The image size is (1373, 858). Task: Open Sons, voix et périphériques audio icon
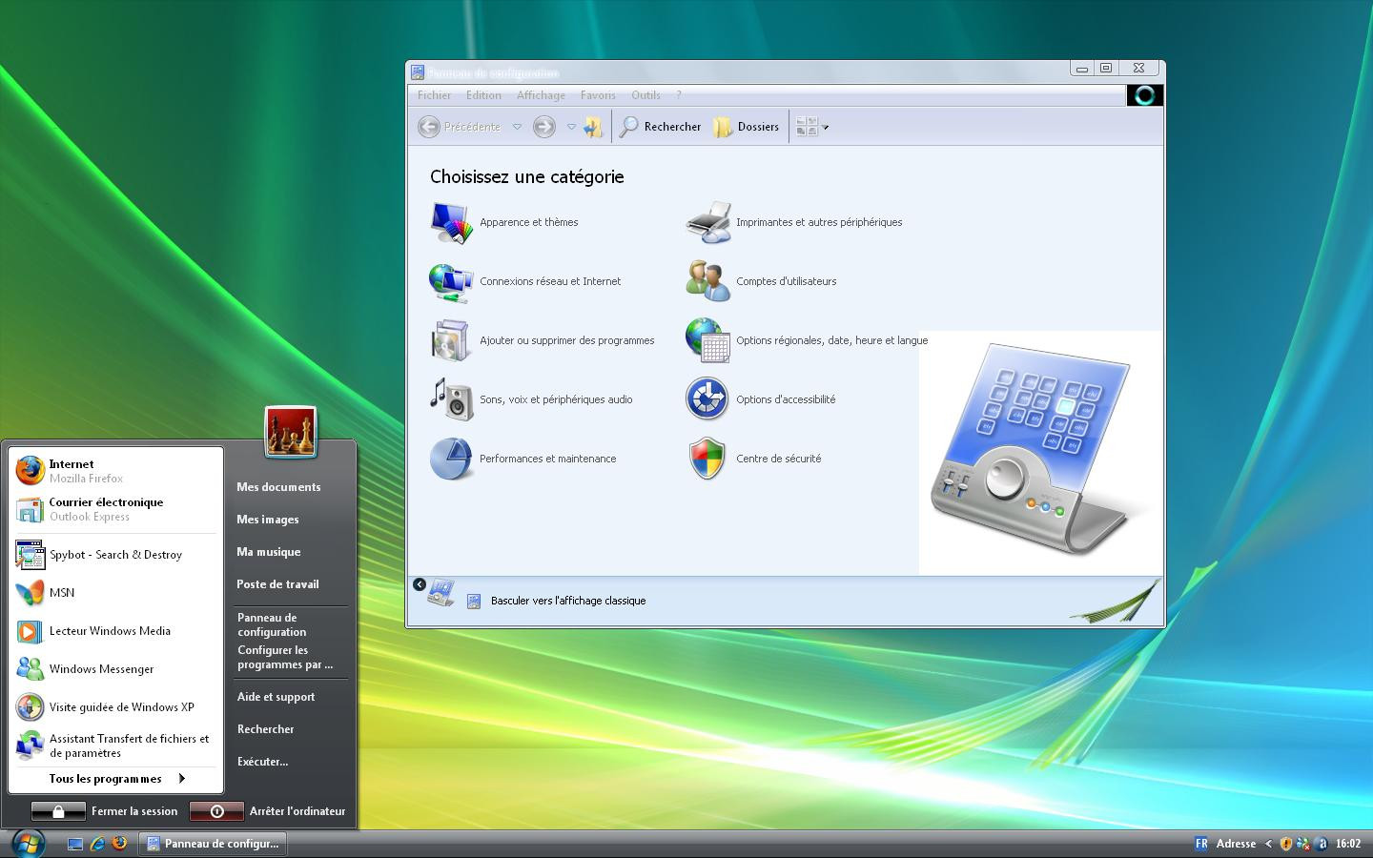click(x=451, y=400)
